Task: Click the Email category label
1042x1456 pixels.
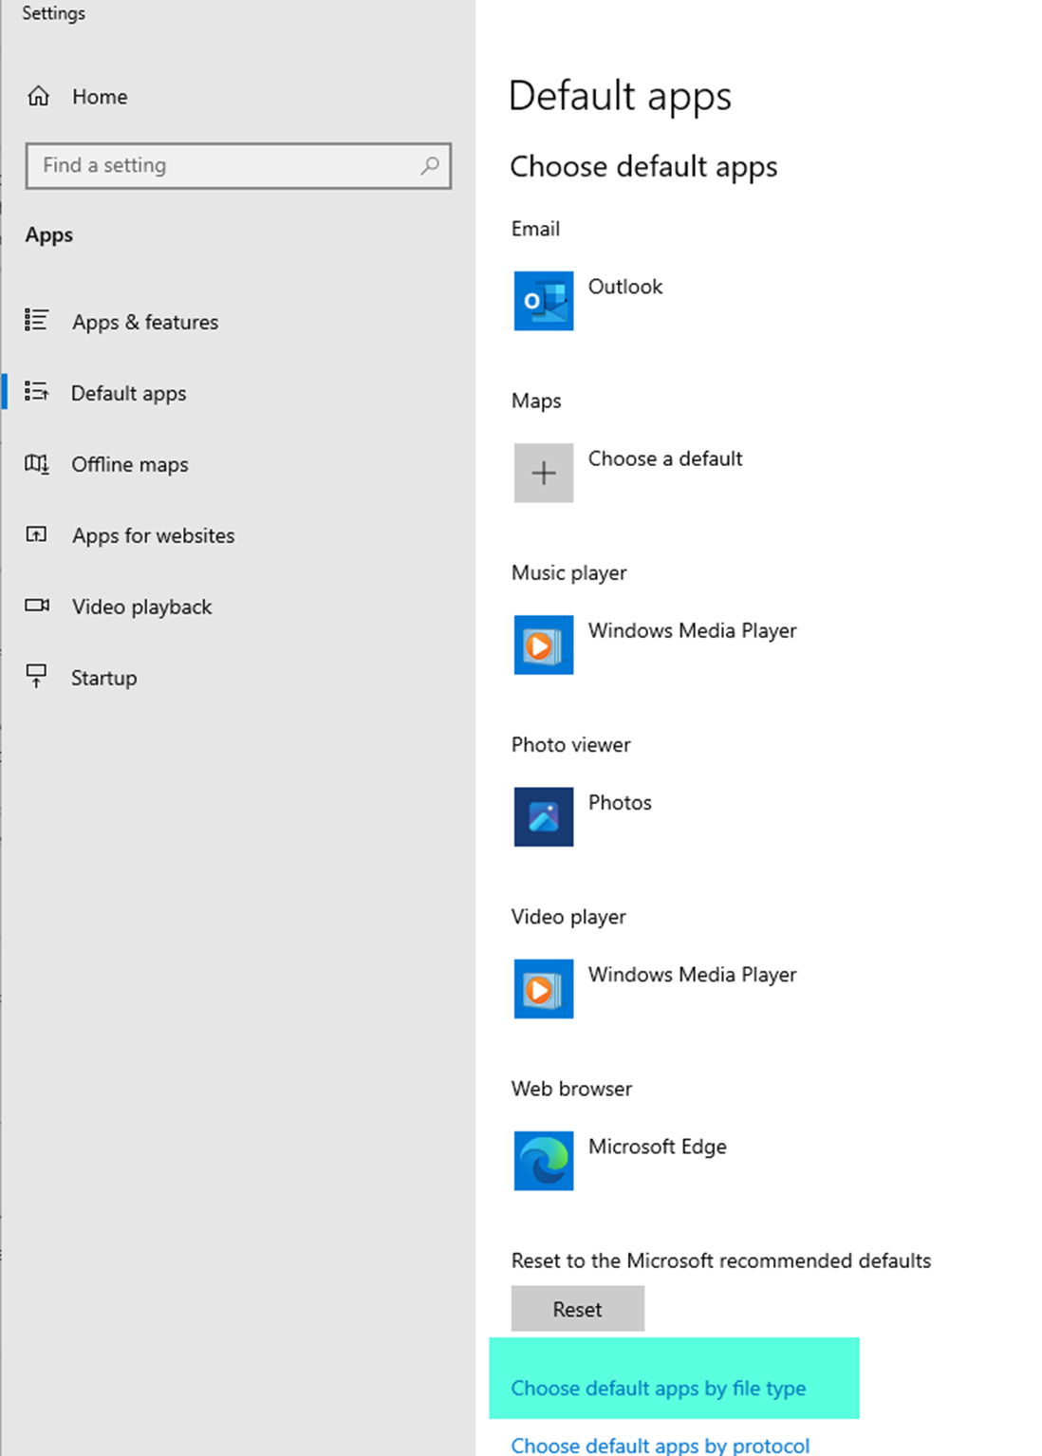Action: [536, 229]
